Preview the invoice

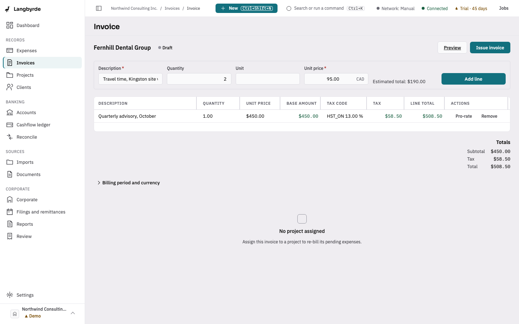pyautogui.click(x=452, y=48)
